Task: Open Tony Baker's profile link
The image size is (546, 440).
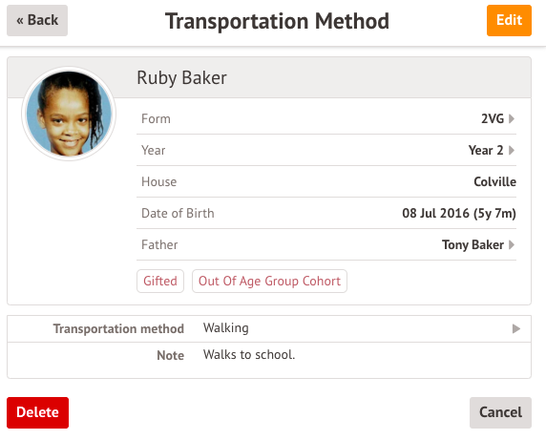Action: 472,244
